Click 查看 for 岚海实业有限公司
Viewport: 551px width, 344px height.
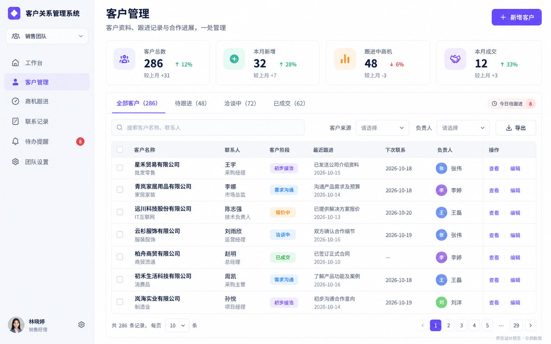click(494, 303)
